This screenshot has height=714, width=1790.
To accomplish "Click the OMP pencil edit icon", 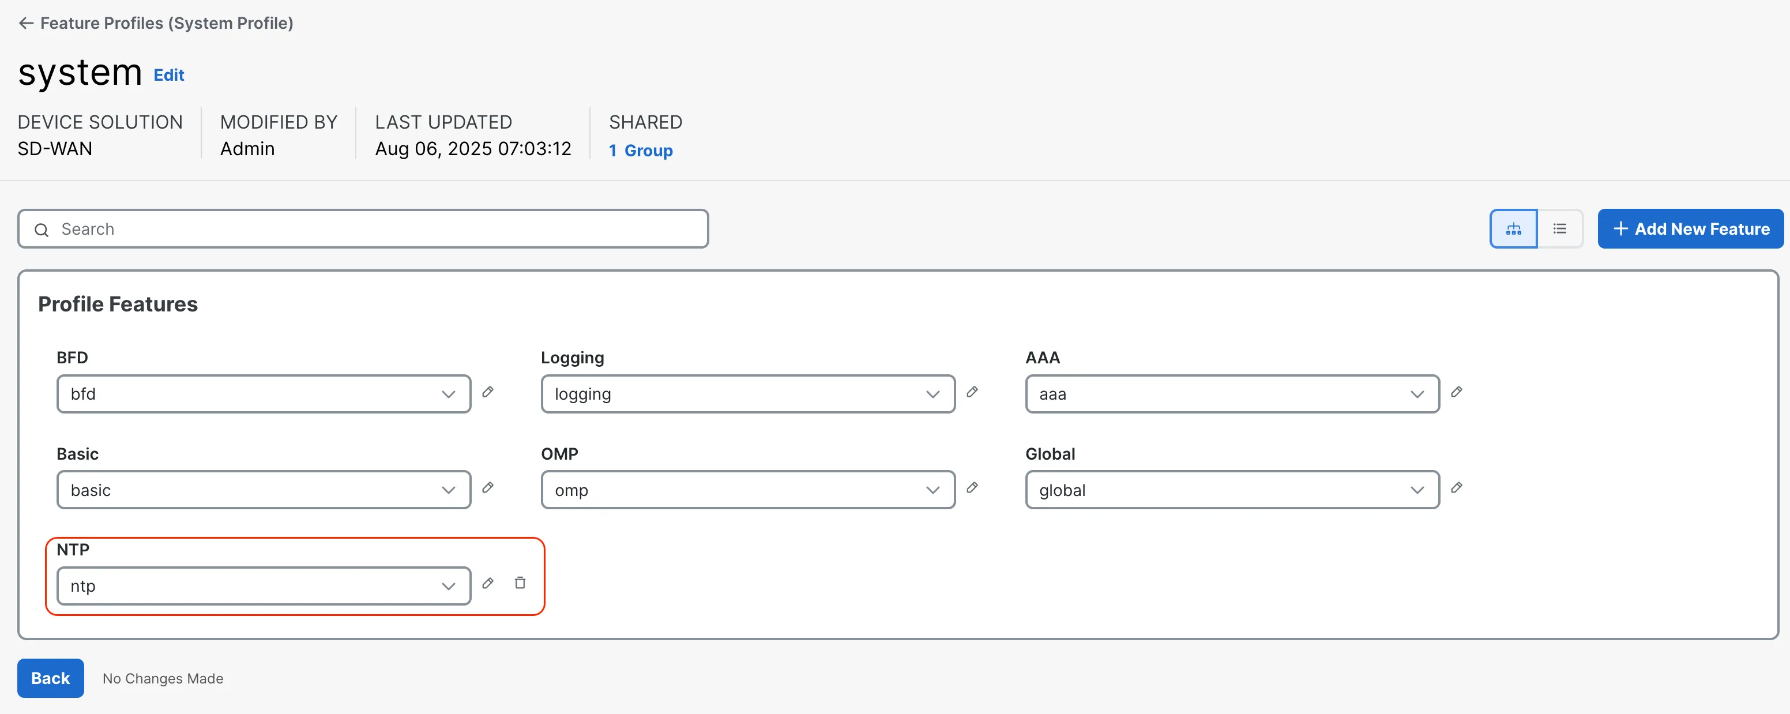I will [x=972, y=488].
